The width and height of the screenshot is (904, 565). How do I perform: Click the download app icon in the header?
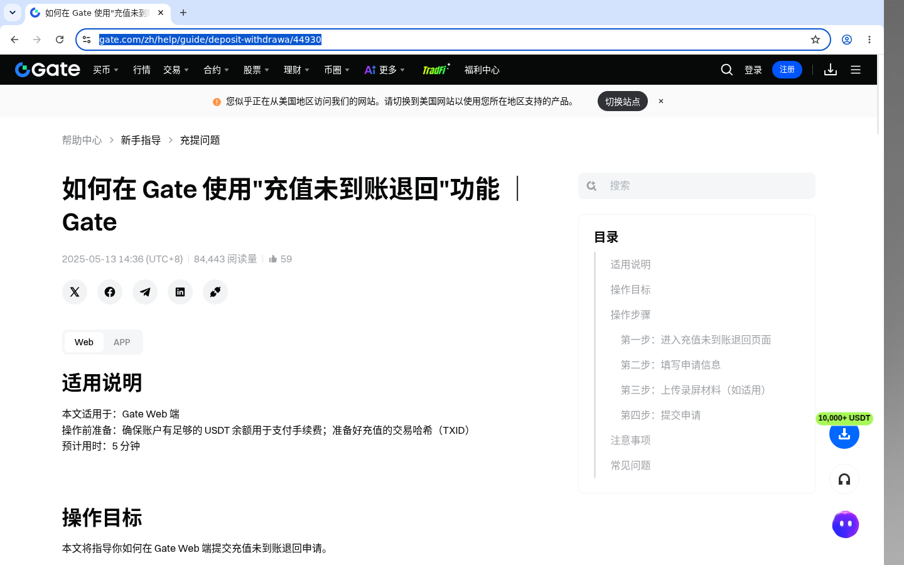(831, 70)
